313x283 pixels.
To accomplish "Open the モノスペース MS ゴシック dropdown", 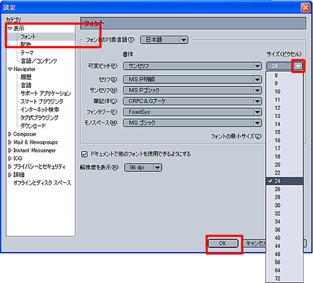I will (193, 123).
